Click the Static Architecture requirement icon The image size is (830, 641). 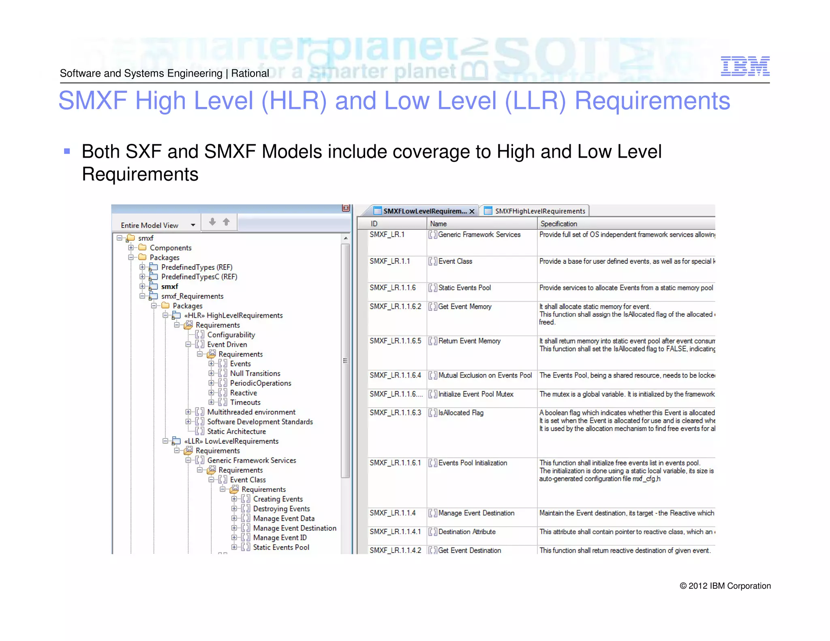[199, 431]
